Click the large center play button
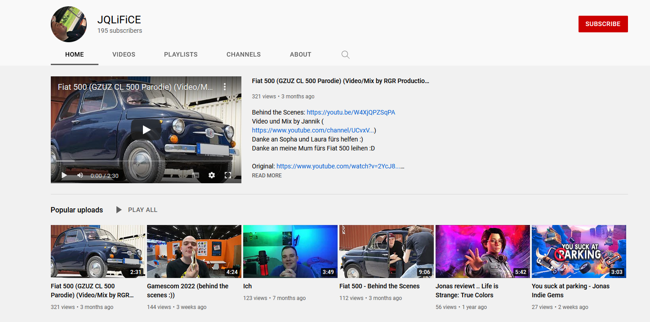The width and height of the screenshot is (650, 322). click(x=146, y=130)
